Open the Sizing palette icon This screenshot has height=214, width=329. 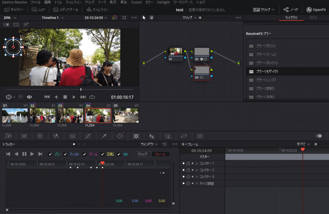(x=184, y=136)
